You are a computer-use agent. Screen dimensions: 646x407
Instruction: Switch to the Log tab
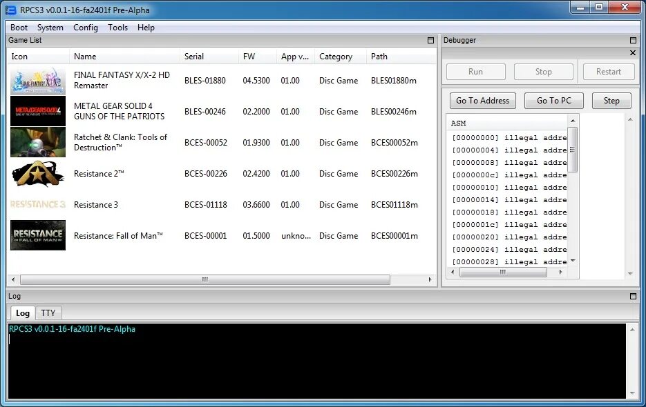23,312
